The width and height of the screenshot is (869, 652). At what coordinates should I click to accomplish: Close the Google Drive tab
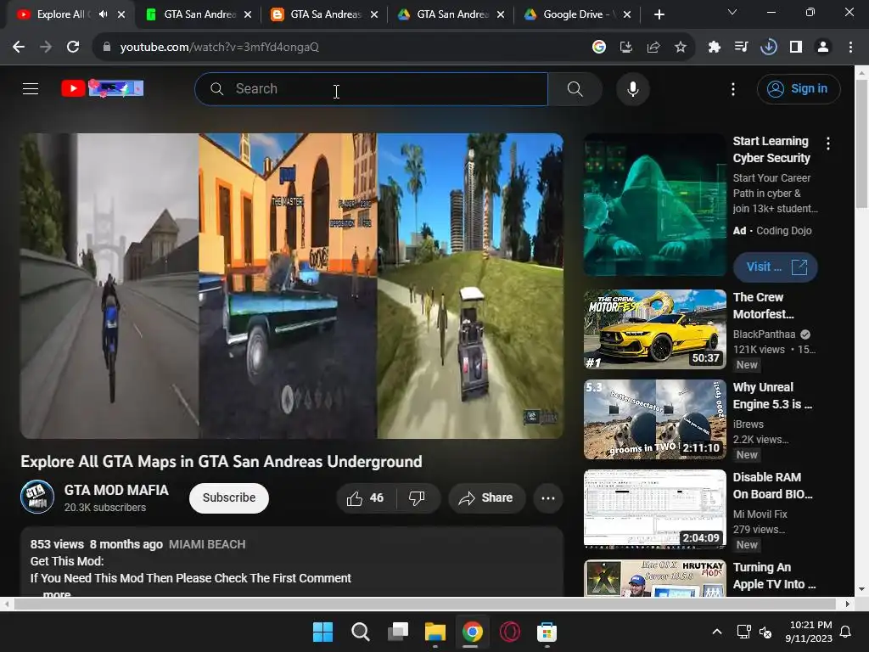point(627,14)
